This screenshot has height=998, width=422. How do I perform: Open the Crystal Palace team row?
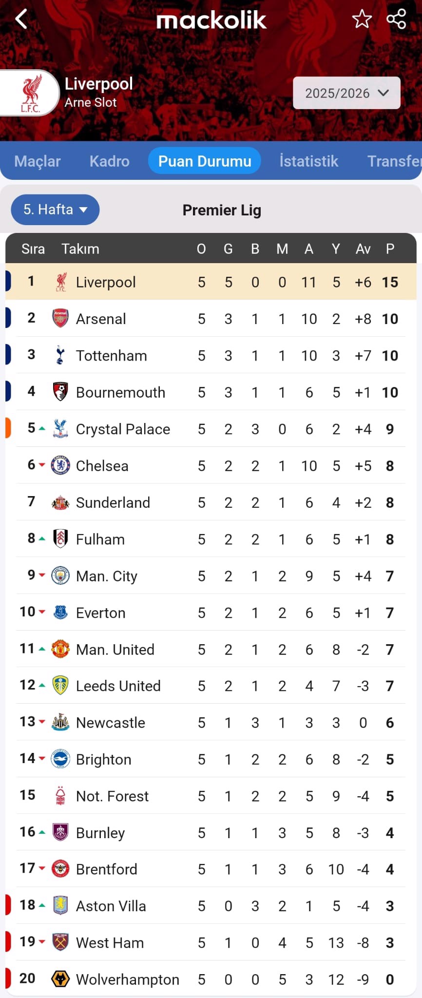point(211,429)
